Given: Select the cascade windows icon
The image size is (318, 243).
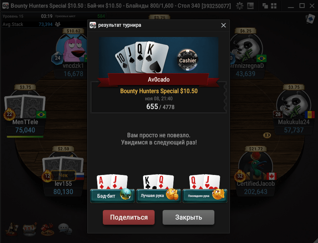Looking at the screenshot, I should (x=265, y=6).
